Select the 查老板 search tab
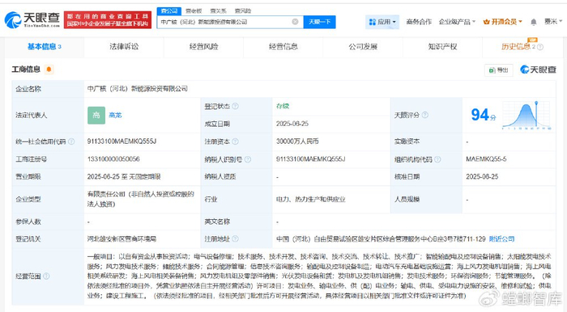The image size is (567, 312). pos(194,11)
